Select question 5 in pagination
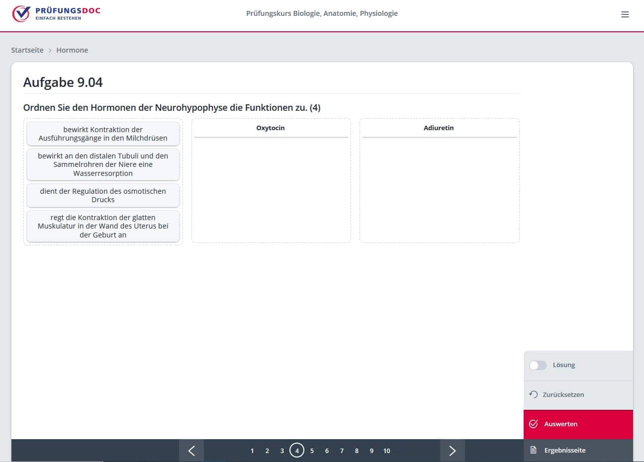 click(312, 451)
